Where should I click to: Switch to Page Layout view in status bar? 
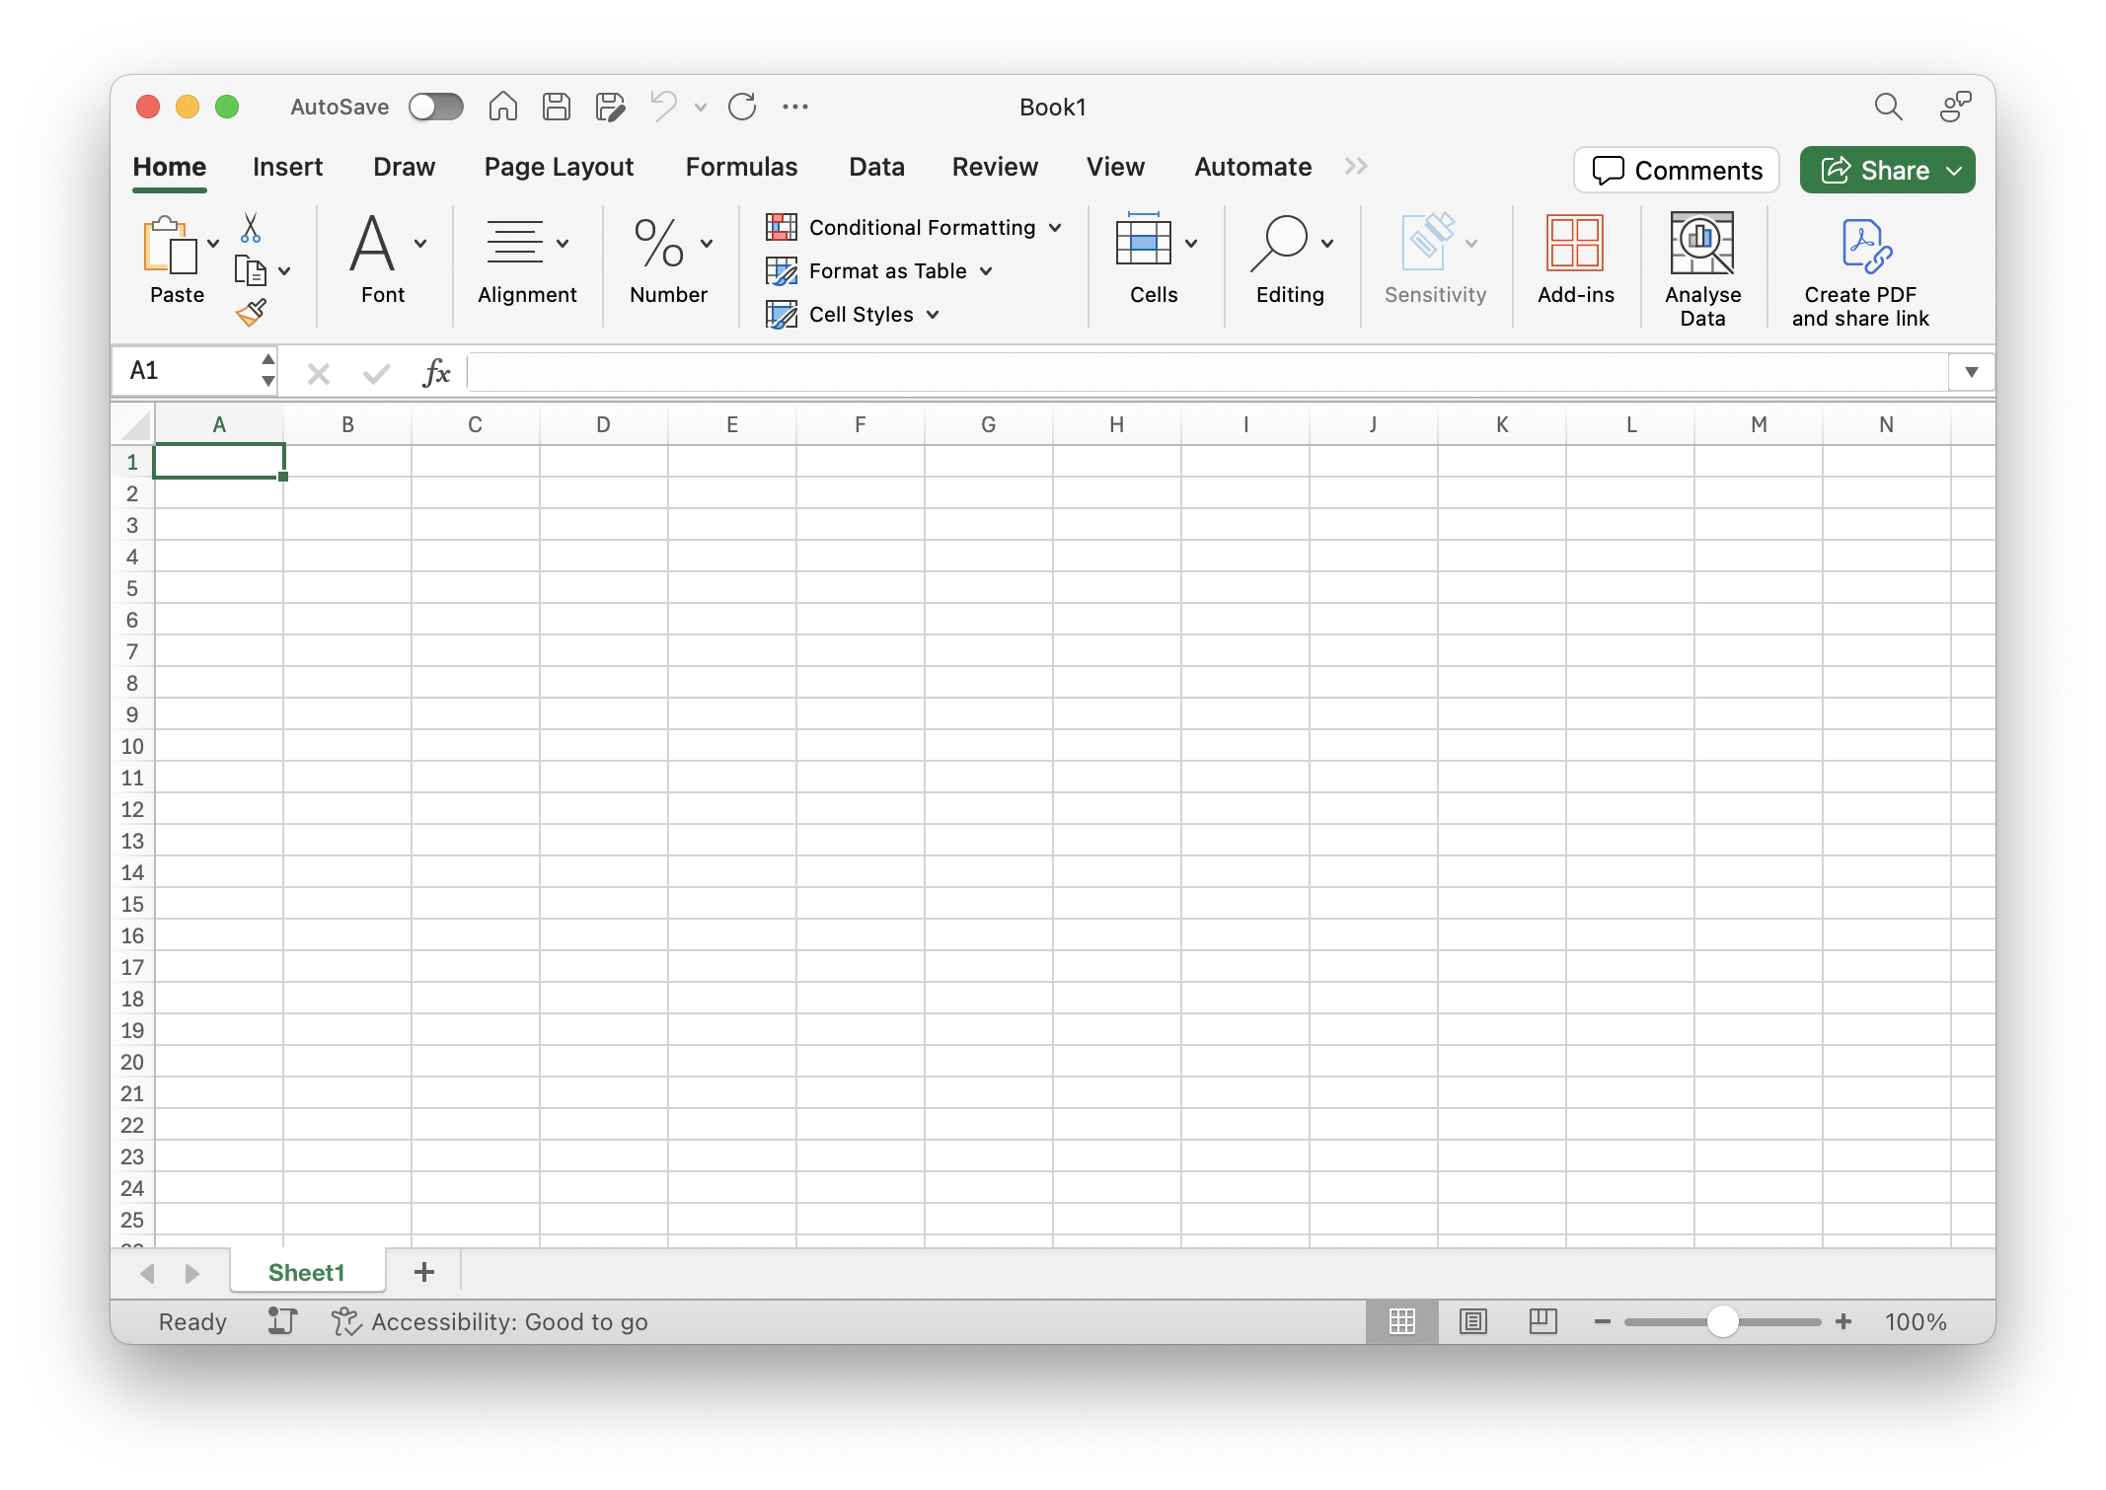point(1472,1321)
